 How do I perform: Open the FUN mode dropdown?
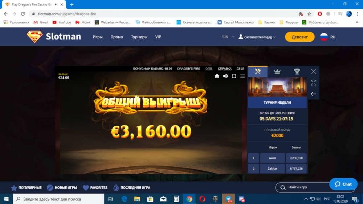click(x=227, y=37)
